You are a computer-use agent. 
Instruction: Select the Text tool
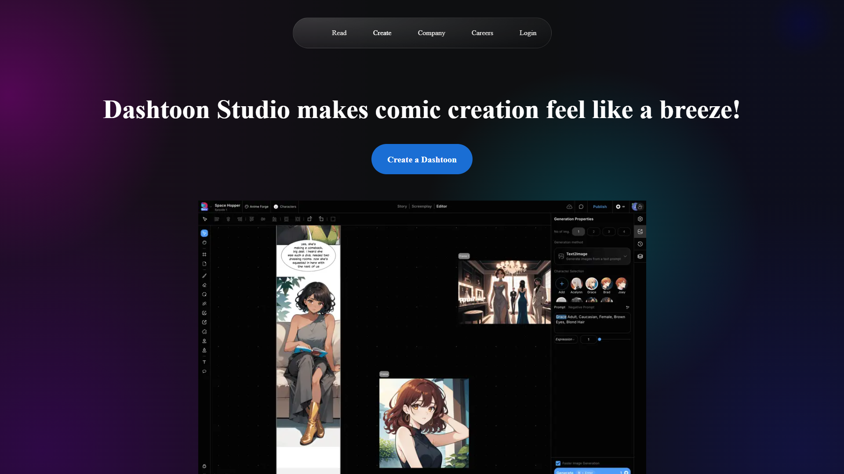pyautogui.click(x=204, y=362)
